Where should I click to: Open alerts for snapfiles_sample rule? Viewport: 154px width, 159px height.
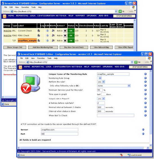53,41
